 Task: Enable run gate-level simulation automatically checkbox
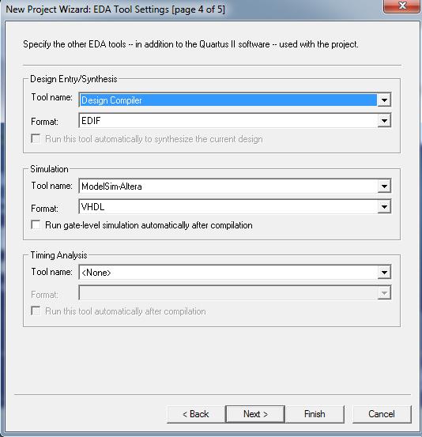(36, 224)
